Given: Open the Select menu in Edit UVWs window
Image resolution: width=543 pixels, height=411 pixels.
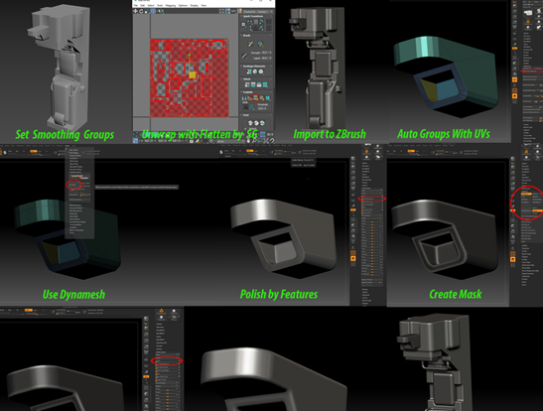Looking at the screenshot, I should coord(151,6).
